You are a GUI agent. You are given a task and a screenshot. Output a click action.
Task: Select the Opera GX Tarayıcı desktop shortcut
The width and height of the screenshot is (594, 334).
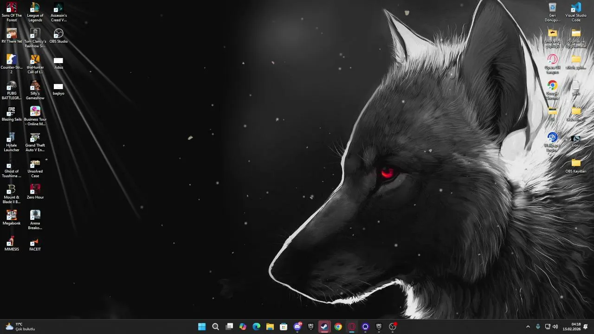tap(552, 64)
